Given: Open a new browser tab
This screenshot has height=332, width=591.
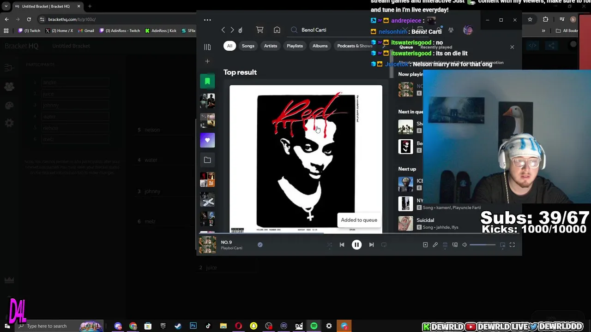Looking at the screenshot, I should point(90,6).
